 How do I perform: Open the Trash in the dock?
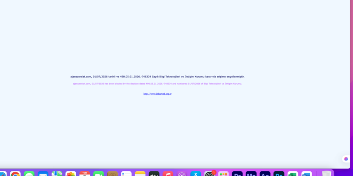(x=326, y=174)
